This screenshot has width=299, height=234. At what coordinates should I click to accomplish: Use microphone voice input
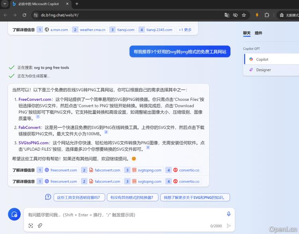tap(229, 214)
